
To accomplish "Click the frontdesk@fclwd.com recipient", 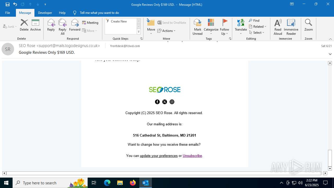I will [125, 46].
